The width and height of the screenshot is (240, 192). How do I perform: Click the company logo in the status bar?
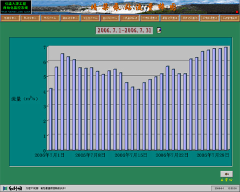(12, 188)
